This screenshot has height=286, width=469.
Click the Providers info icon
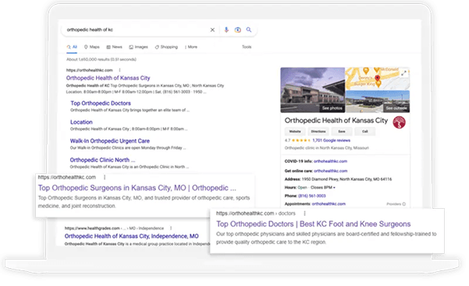pyautogui.click(x=403, y=204)
